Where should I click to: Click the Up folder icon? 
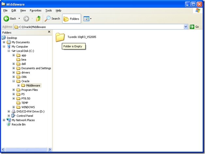[39, 19]
